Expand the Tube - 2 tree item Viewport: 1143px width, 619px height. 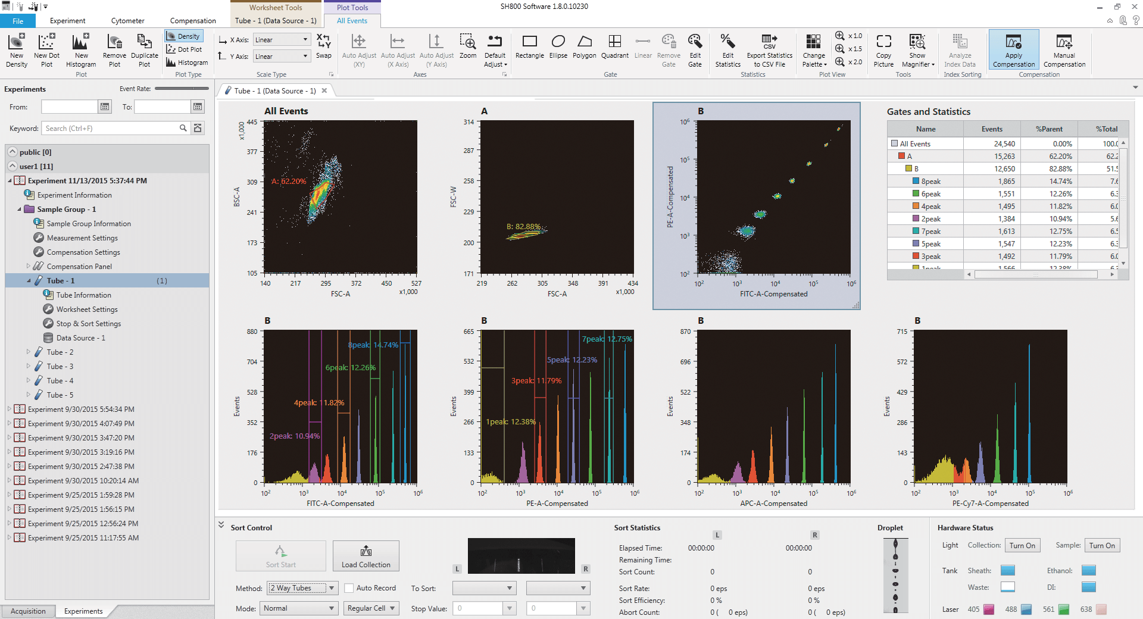pyautogui.click(x=29, y=352)
